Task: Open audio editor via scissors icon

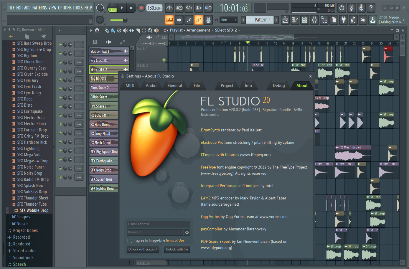Action: pyautogui.click(x=352, y=8)
